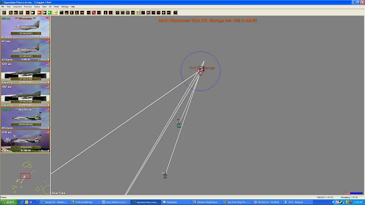Click the green-background arrow speed icon

[x=50, y=13]
